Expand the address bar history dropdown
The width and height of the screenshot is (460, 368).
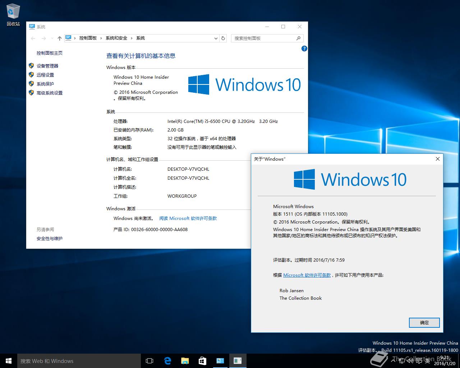tap(216, 38)
